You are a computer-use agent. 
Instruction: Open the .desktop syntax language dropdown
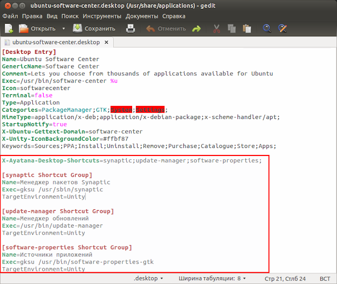point(148,278)
